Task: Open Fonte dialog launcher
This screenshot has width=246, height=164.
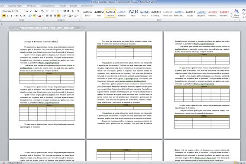Action: pyautogui.click(x=43, y=20)
